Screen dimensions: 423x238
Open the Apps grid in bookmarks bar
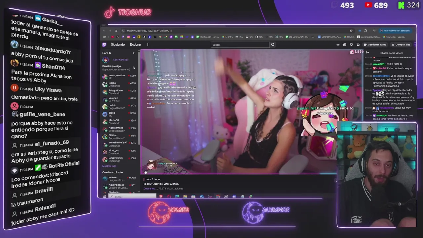coord(105,37)
